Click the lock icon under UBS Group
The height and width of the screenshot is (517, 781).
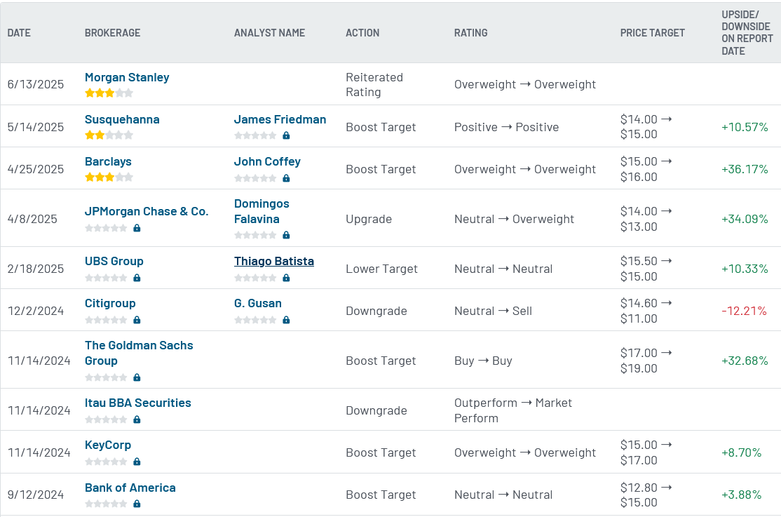tap(137, 278)
